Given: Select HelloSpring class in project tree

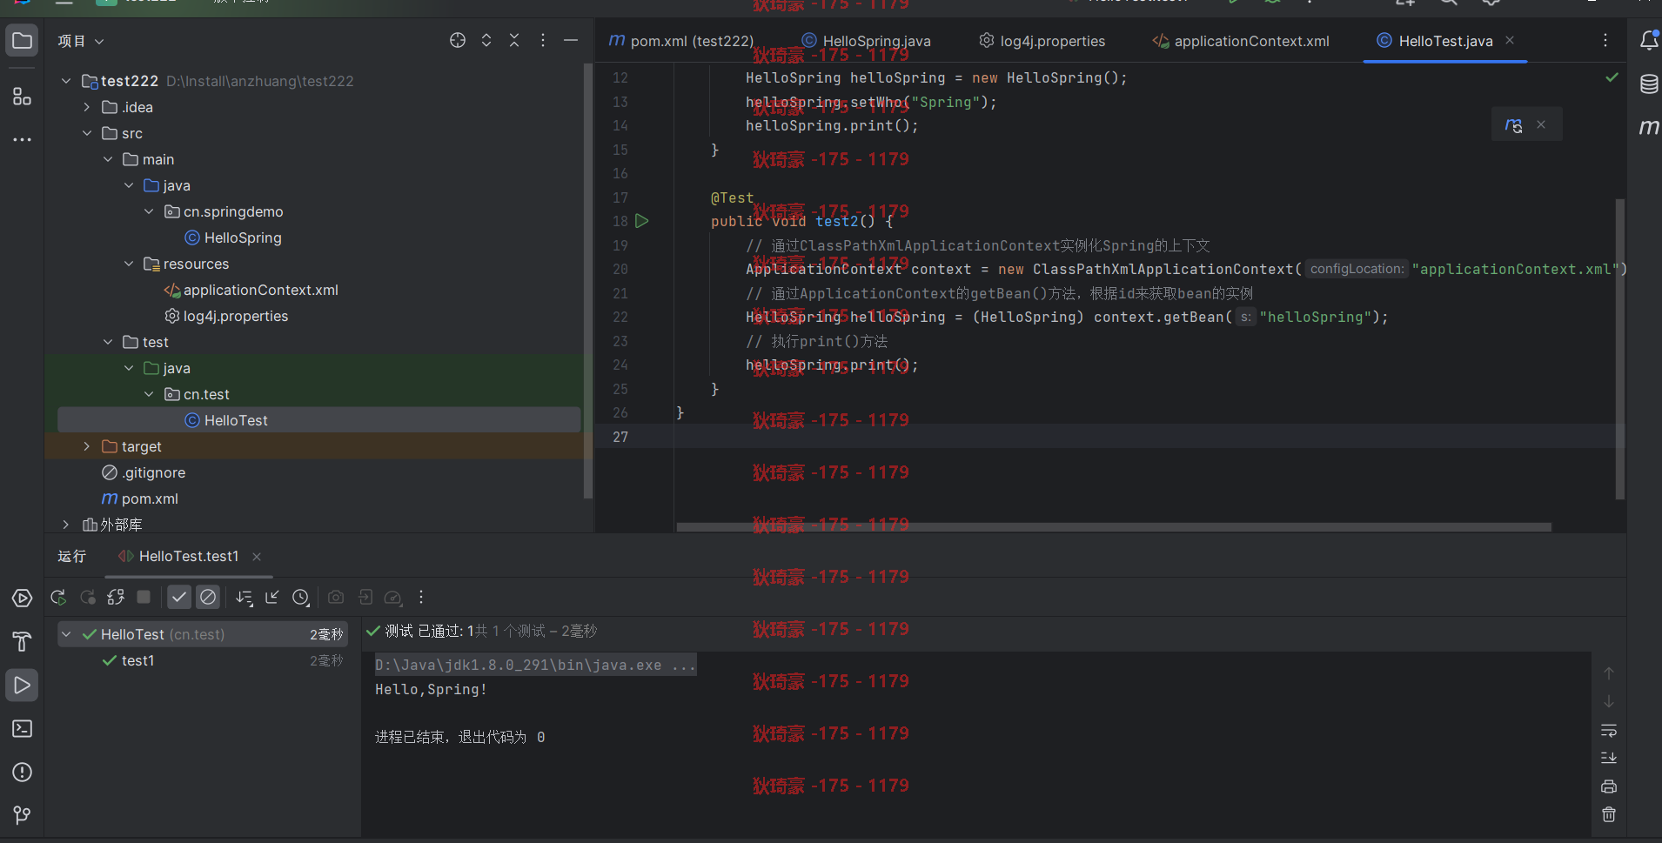Looking at the screenshot, I should pos(233,238).
